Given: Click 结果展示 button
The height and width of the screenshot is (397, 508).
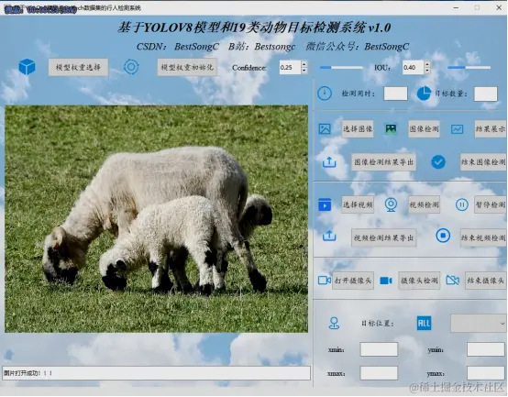Looking at the screenshot, I should pyautogui.click(x=491, y=129).
